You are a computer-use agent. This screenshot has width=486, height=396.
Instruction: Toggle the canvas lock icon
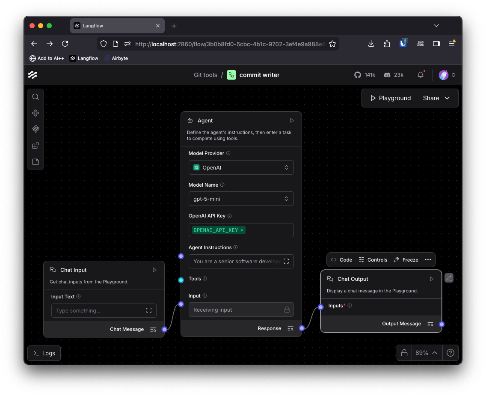[404, 353]
